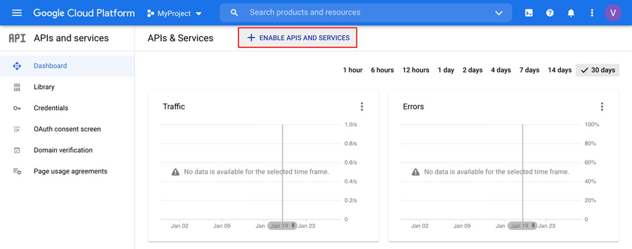The image size is (632, 249).
Task: Open the hamburger navigation menu
Action: [17, 13]
